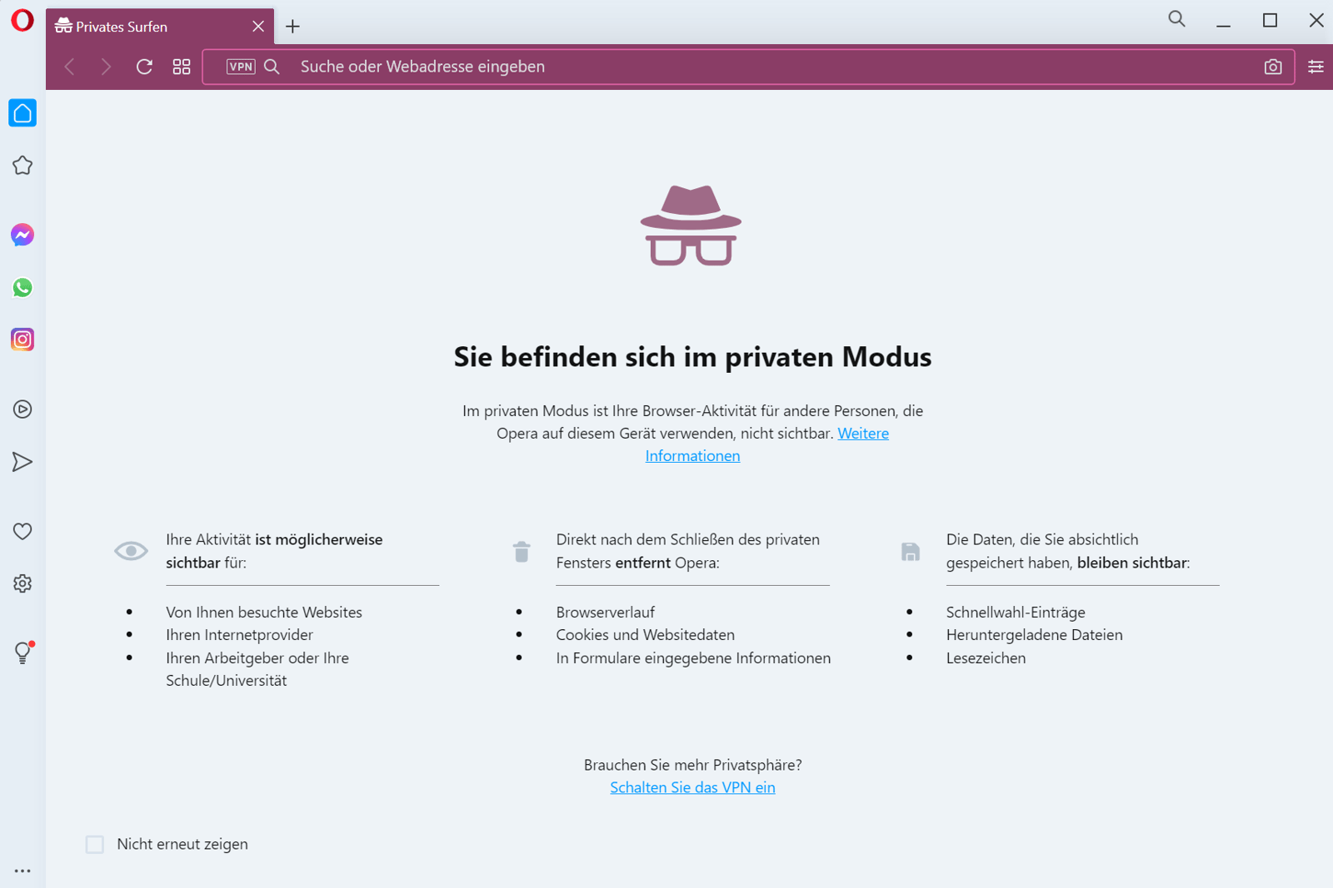The width and height of the screenshot is (1333, 888).
Task: Open the Easy Setup panel
Action: pos(1315,67)
